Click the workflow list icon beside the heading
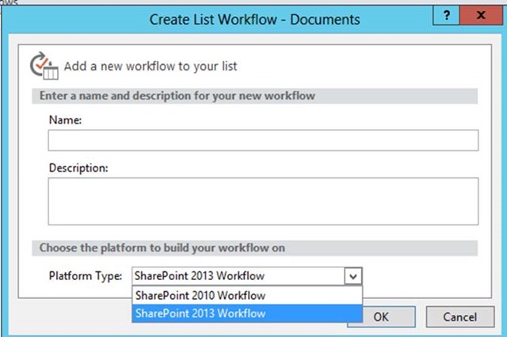Viewport: 507px width, 337px height. pyautogui.click(x=44, y=66)
